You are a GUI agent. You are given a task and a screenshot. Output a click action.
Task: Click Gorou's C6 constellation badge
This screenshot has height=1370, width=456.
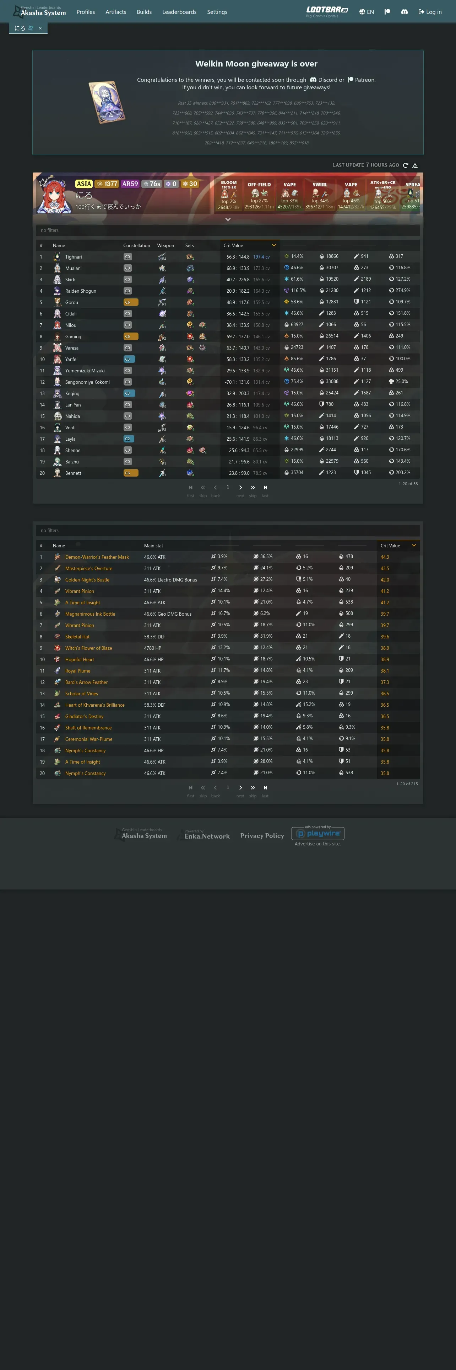[131, 302]
